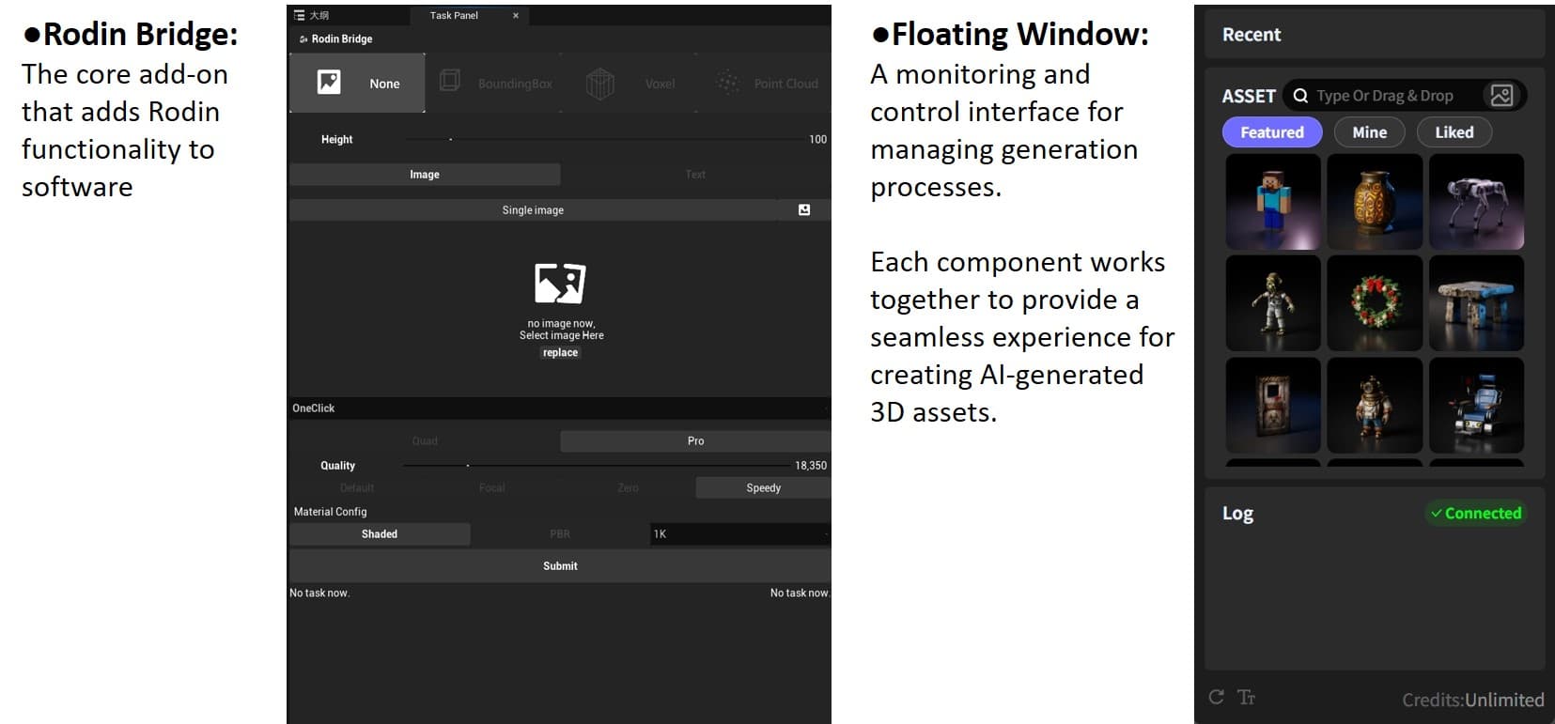The width and height of the screenshot is (1555, 724).
Task: Click the refresh icon in Floating Window
Action: click(1216, 697)
